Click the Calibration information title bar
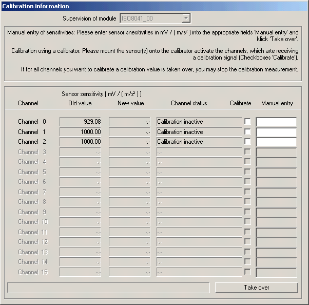The image size is (309, 305). click(x=154, y=6)
